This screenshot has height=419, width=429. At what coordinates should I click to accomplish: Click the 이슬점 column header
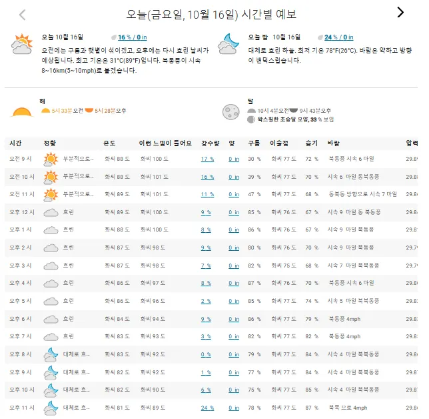click(x=279, y=143)
